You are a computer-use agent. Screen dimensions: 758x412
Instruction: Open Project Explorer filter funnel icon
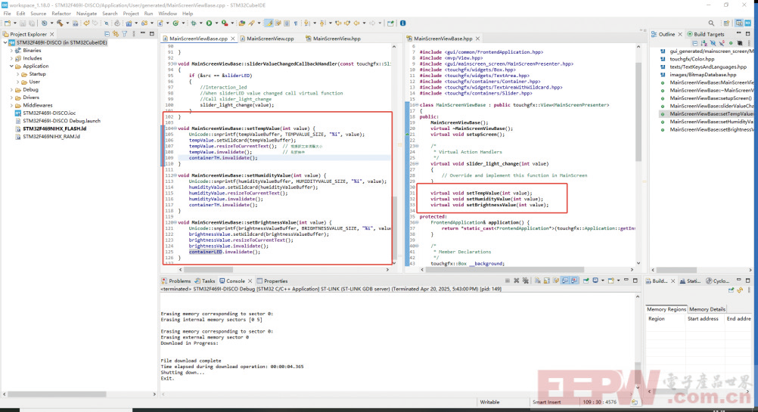124,34
